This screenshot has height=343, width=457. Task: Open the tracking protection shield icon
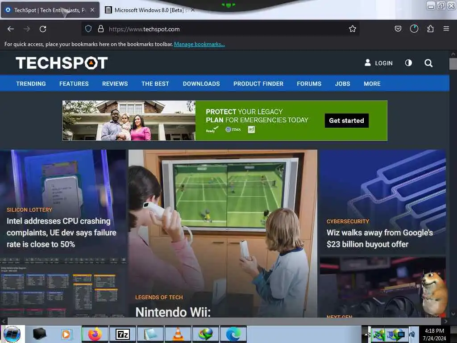(88, 29)
